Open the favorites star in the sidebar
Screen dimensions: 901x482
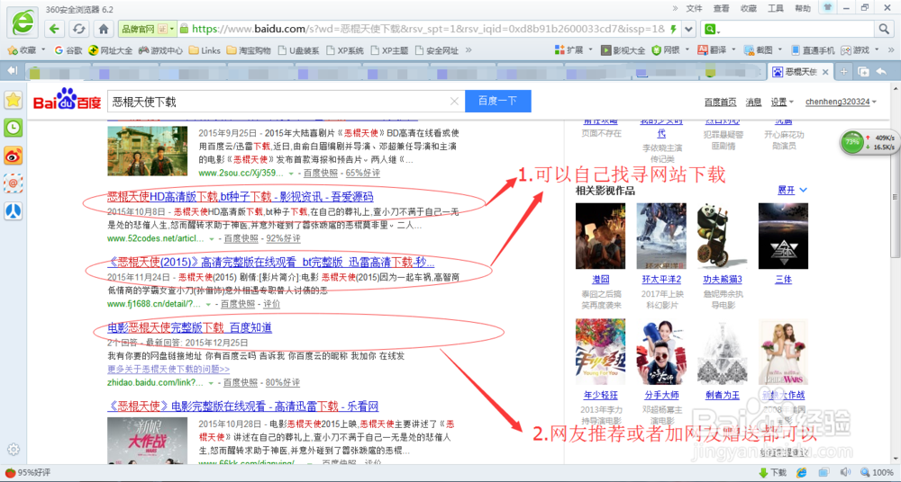coord(14,101)
